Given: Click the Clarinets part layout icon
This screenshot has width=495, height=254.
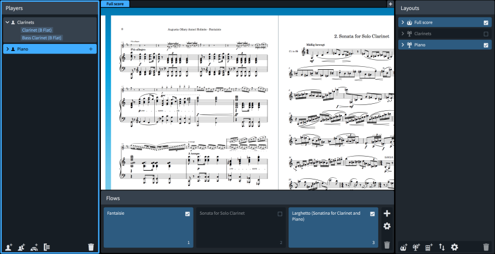Looking at the screenshot, I should tap(409, 33).
